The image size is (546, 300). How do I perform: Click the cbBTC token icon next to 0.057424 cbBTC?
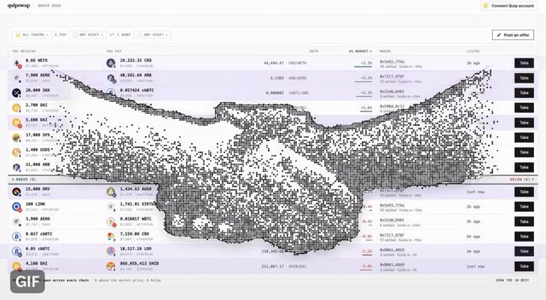(111, 93)
